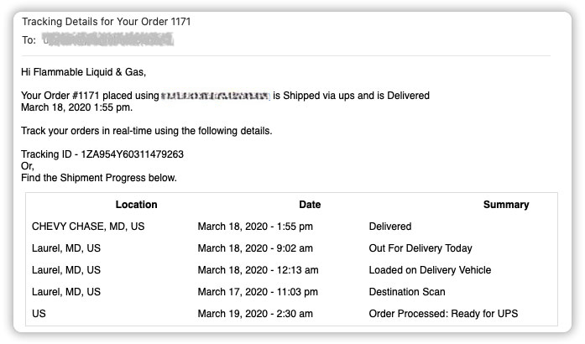The image size is (585, 344).
Task: Click Loaded on Delivery Vehicle summary
Action: (x=430, y=270)
